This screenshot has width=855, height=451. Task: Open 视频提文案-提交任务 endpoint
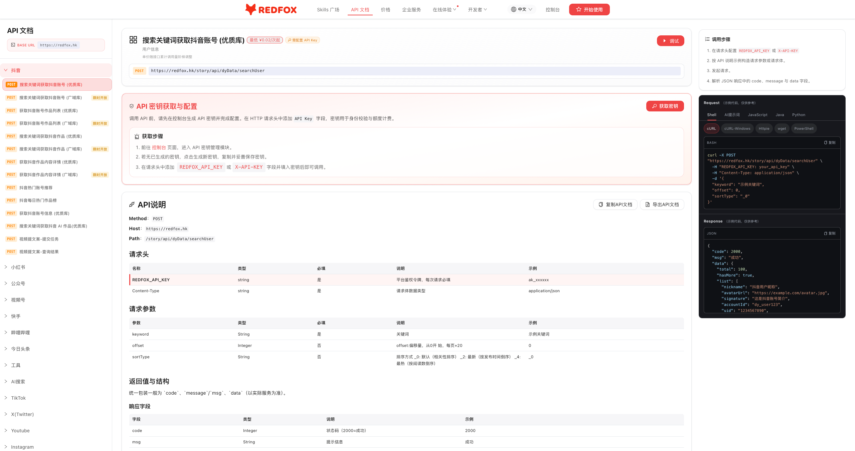click(57, 239)
